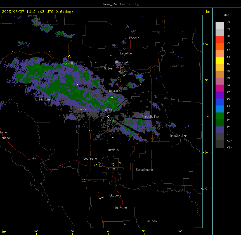Click the white plus marker north of Drumheller
Screen dimensions: 241x235
[171, 105]
